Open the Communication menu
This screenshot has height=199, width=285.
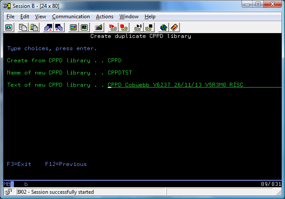71,17
